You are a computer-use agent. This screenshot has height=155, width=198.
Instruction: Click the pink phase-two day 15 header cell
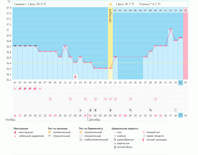[x=185, y=11]
